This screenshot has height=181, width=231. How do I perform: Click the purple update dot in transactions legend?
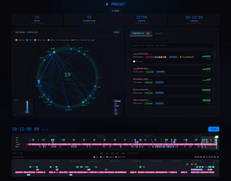[x=107, y=157]
